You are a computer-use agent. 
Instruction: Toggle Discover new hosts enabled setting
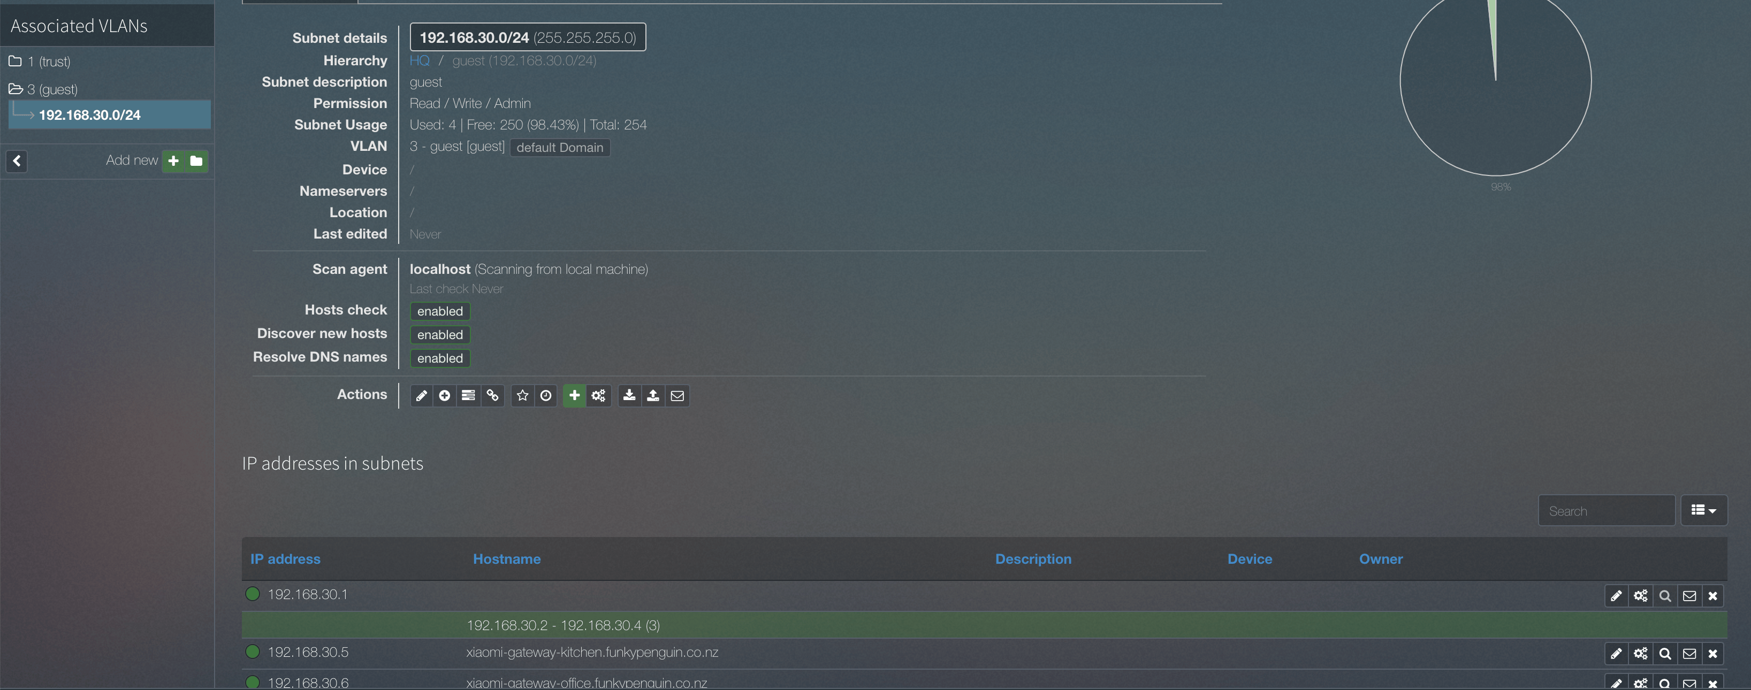(439, 334)
